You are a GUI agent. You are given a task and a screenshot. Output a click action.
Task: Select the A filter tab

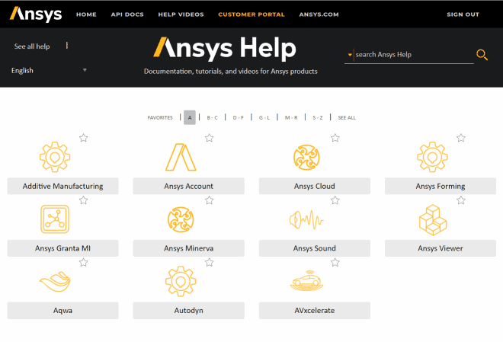(190, 117)
